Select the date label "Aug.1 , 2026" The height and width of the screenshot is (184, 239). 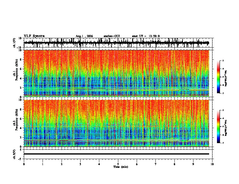[84, 36]
